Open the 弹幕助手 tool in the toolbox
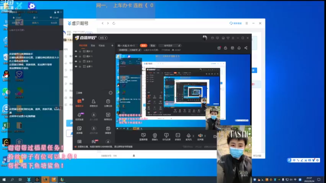Viewport: 326px width, 183px height. pos(79,103)
